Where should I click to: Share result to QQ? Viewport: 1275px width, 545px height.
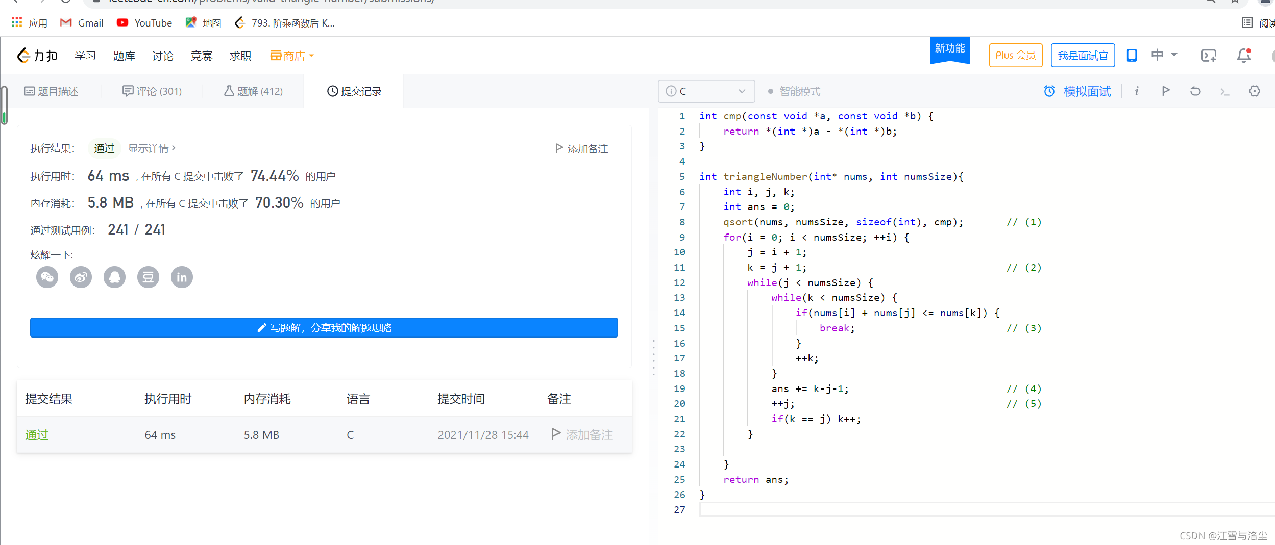114,277
